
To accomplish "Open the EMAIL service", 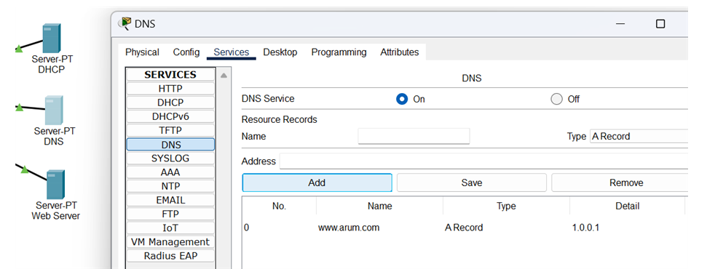I will click(x=170, y=200).
